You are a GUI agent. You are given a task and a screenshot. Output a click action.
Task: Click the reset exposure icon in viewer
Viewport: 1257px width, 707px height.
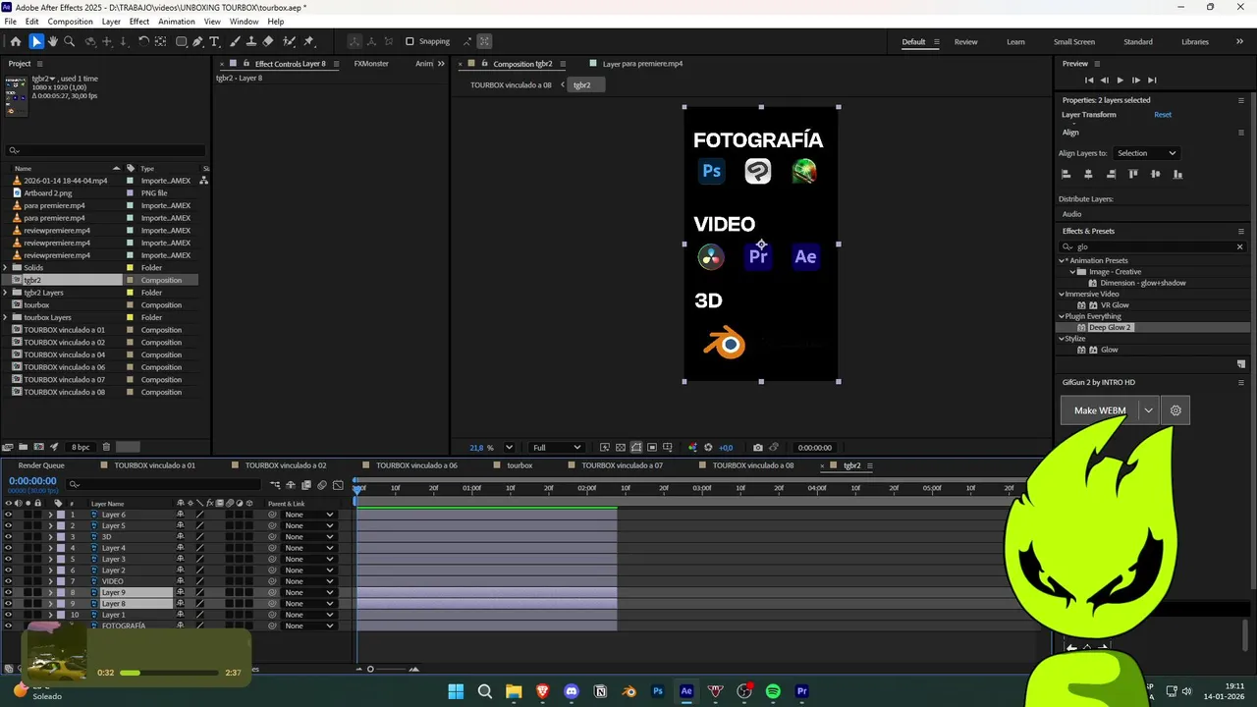[x=708, y=448]
